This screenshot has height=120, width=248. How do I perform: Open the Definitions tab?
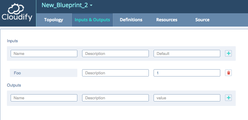click(x=131, y=20)
